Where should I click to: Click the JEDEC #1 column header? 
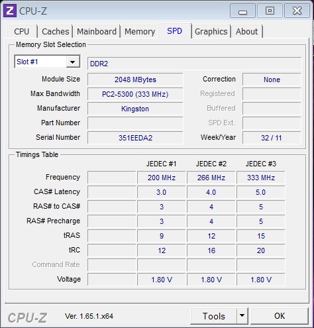tap(161, 164)
